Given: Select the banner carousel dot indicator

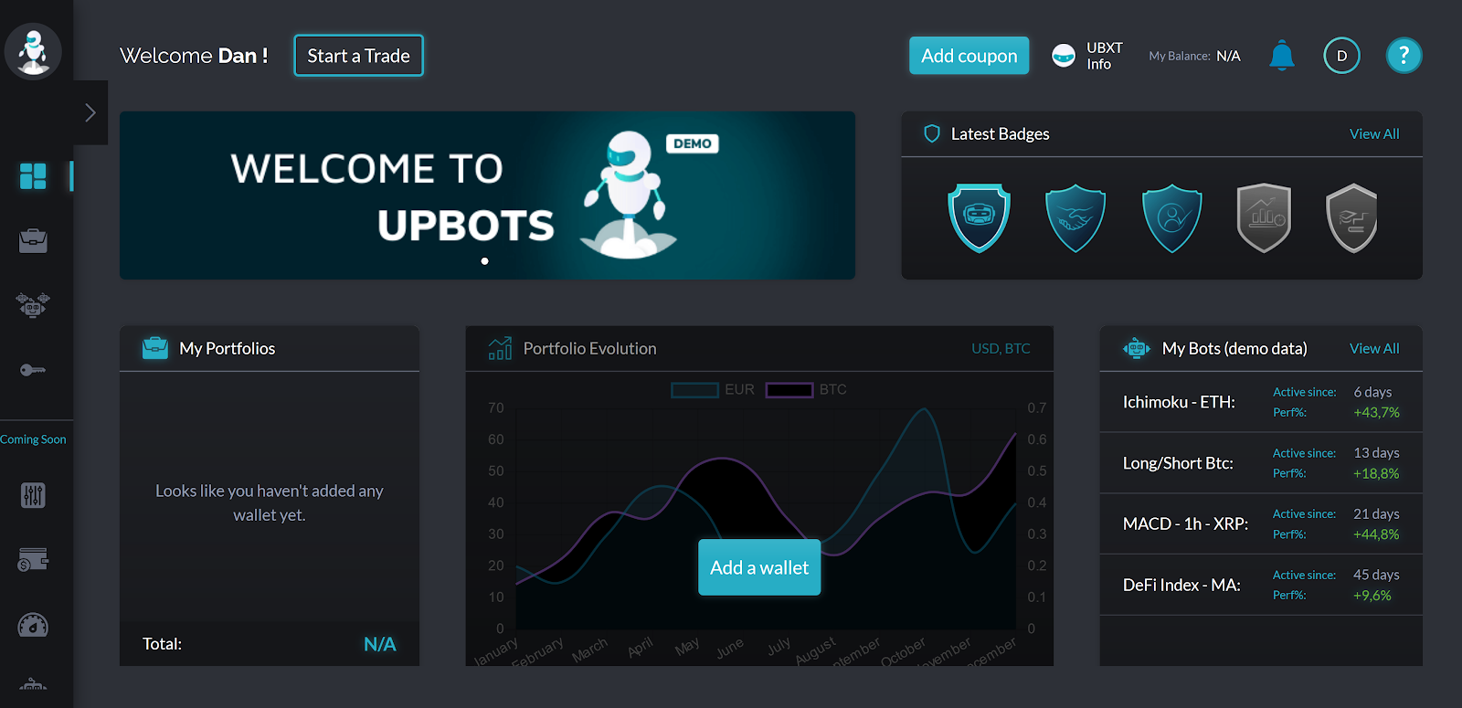Looking at the screenshot, I should [x=484, y=261].
